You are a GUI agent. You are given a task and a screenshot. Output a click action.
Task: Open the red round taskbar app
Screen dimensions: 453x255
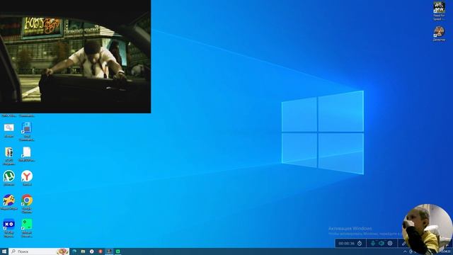click(101, 251)
